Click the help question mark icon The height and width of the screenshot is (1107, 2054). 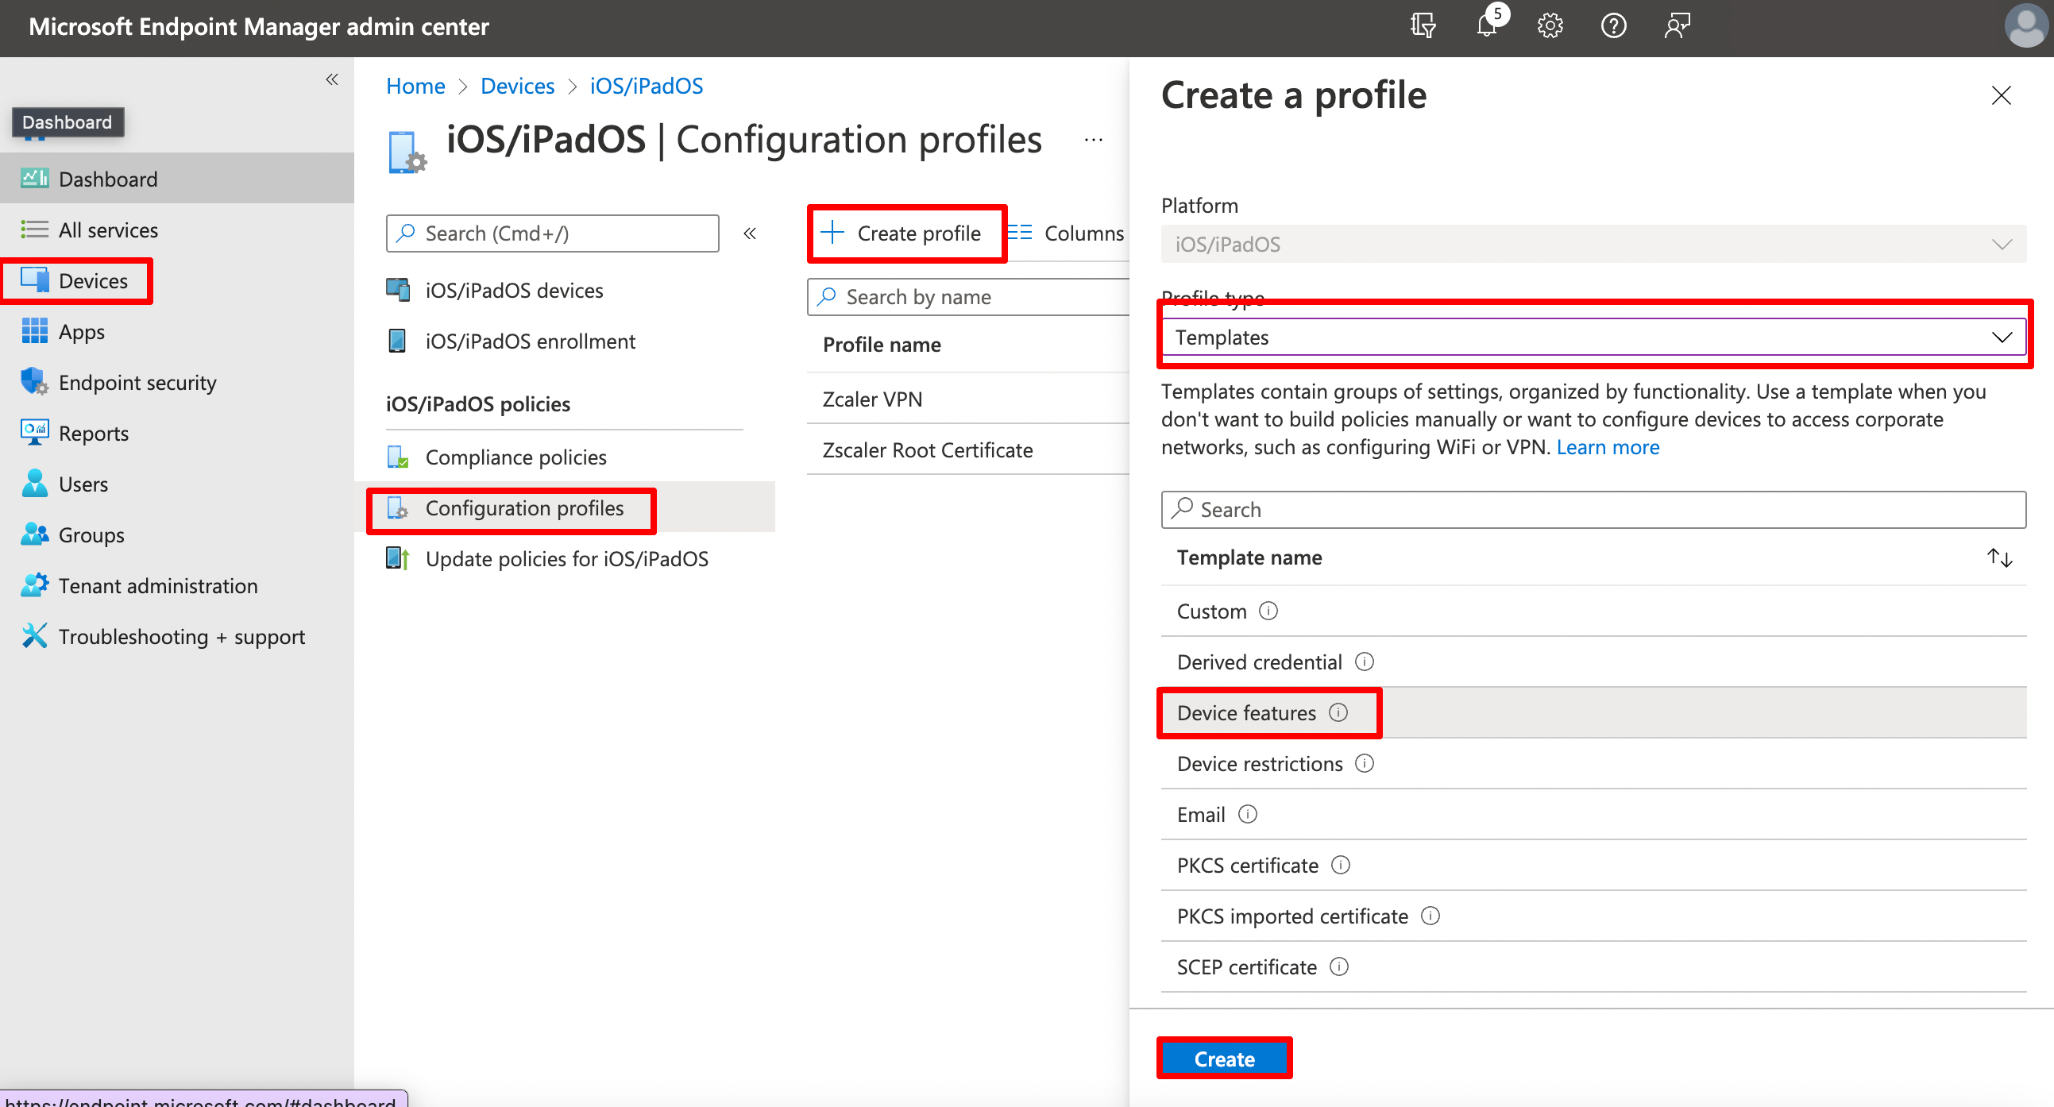(x=1613, y=25)
